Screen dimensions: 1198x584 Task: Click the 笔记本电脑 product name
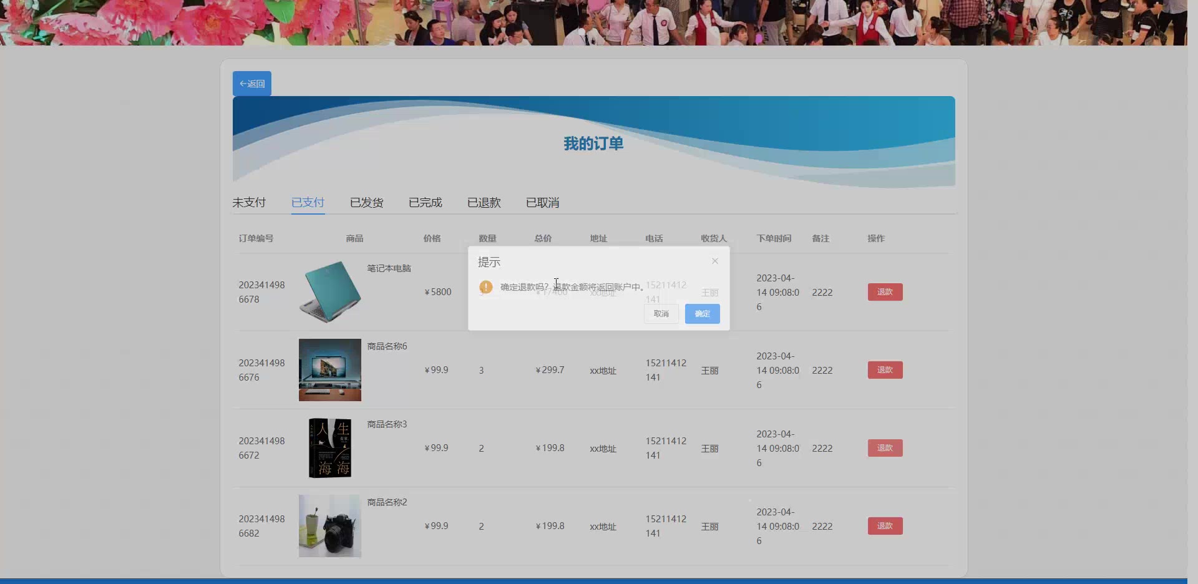[x=389, y=268]
